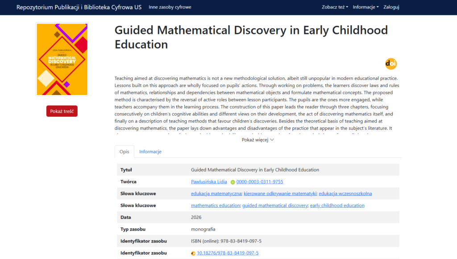The width and height of the screenshot is (457, 259).
Task: Click the orange DOI badge icon
Action: pyautogui.click(x=391, y=64)
